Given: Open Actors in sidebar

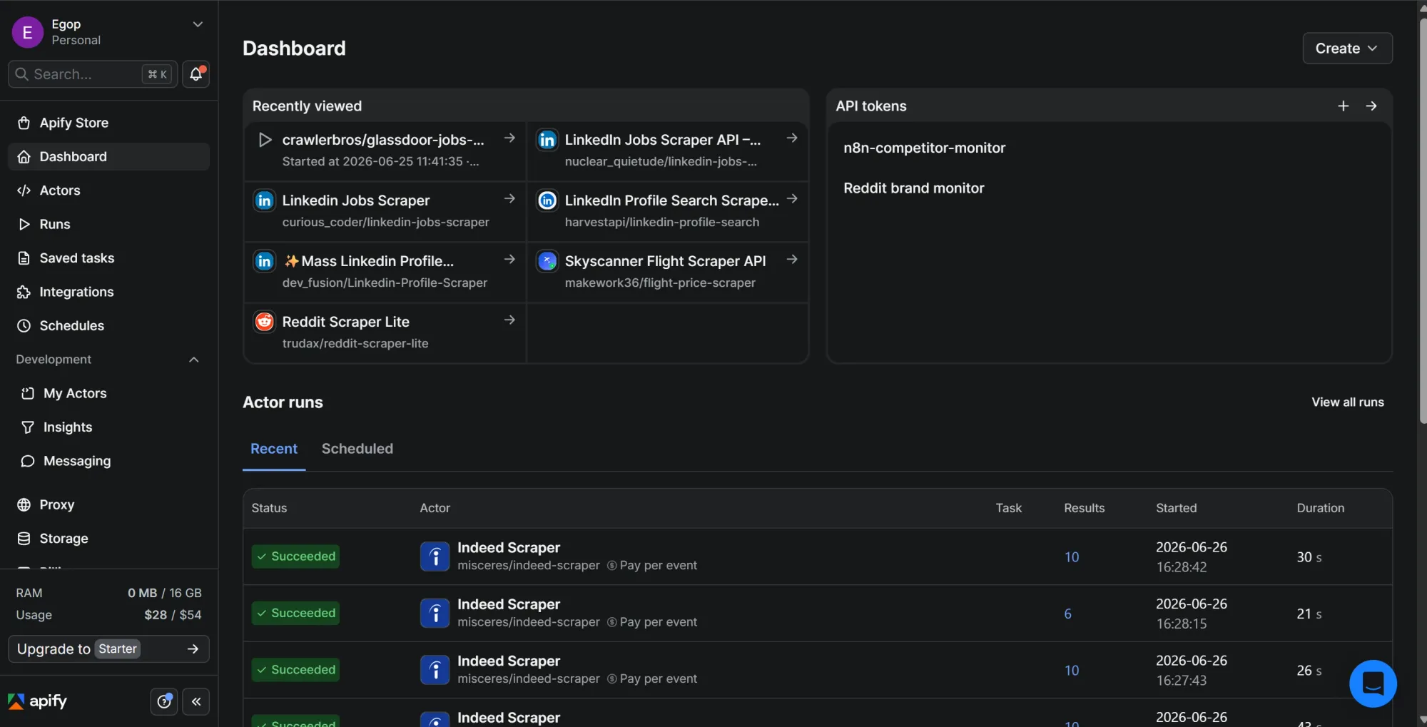Looking at the screenshot, I should [x=108, y=190].
